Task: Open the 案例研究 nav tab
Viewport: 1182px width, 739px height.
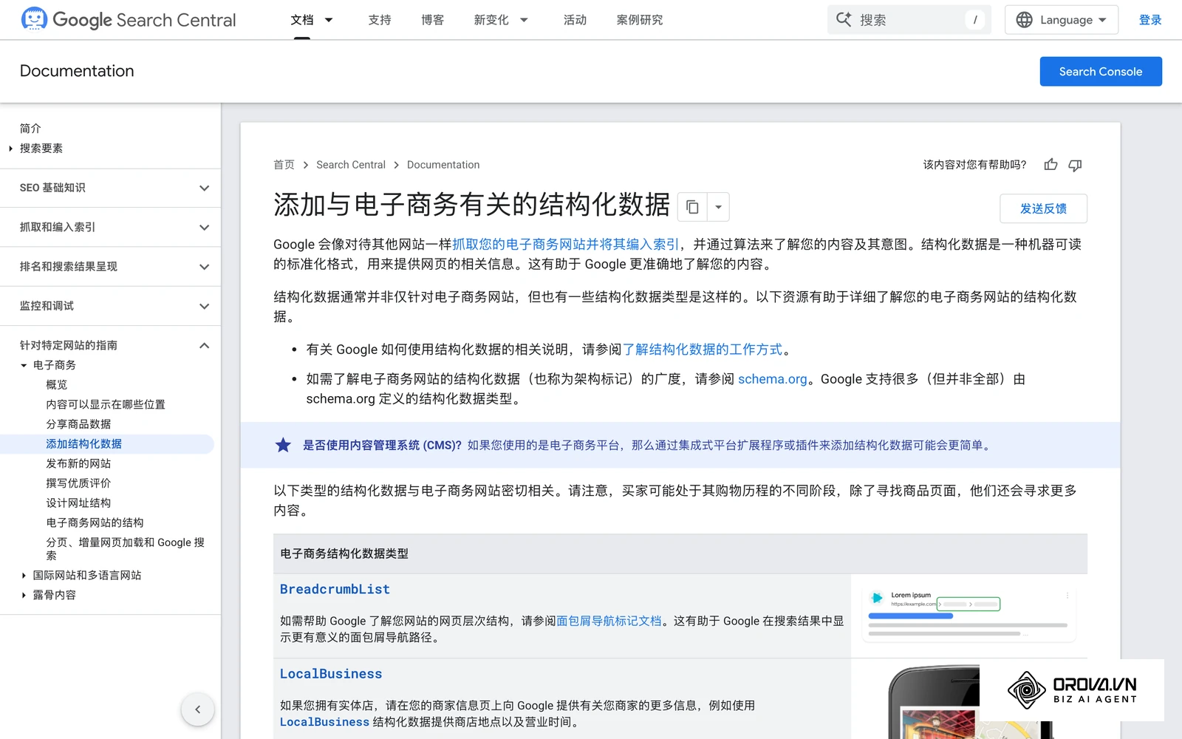Action: click(x=640, y=20)
